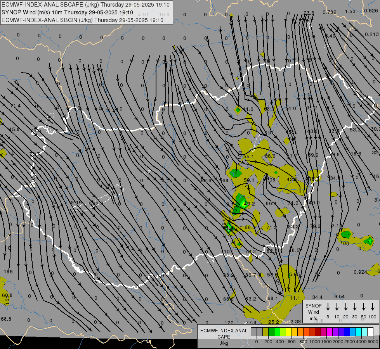Click the map value 120
380x349 pixels.
coord(229,323)
